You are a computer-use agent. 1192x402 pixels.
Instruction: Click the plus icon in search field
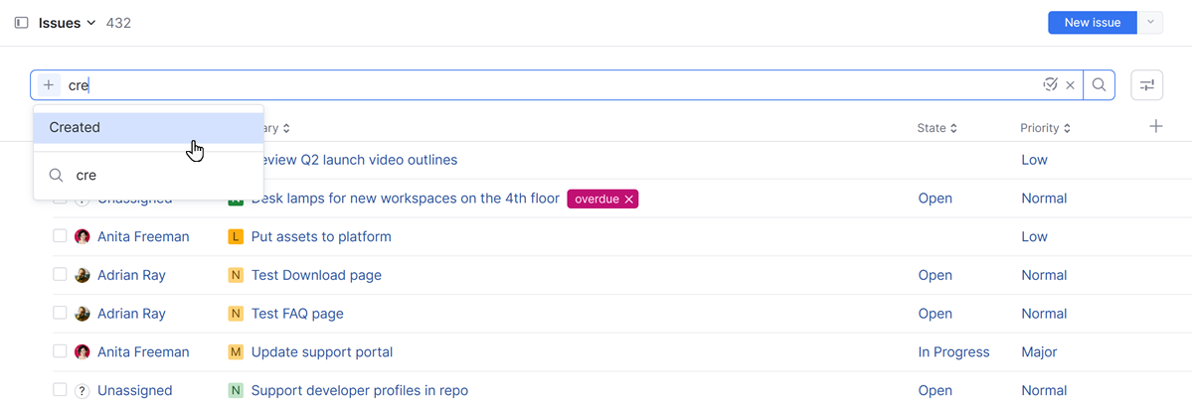49,85
